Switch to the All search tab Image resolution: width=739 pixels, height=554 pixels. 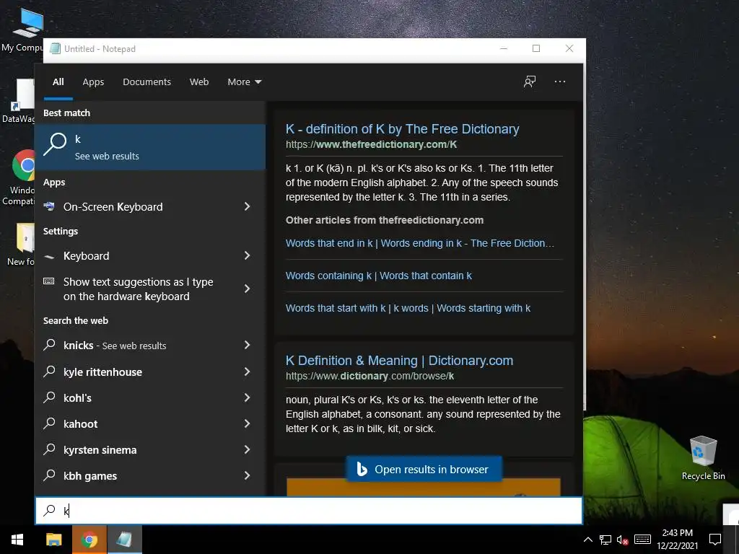tap(58, 82)
